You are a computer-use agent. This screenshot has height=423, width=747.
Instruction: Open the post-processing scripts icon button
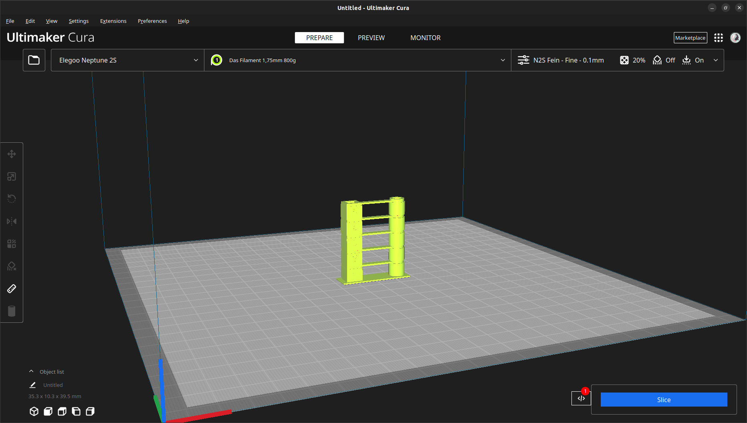click(x=581, y=398)
